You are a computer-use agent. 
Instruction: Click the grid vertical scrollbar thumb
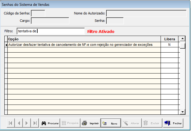tap(182, 46)
